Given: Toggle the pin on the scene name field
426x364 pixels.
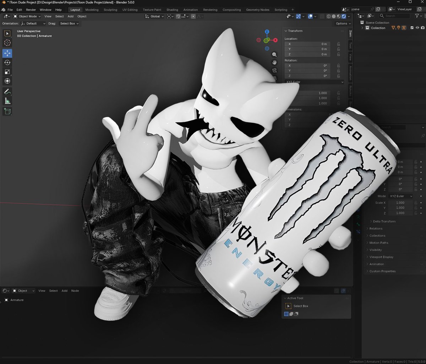Looking at the screenshot, I should click(372, 9).
